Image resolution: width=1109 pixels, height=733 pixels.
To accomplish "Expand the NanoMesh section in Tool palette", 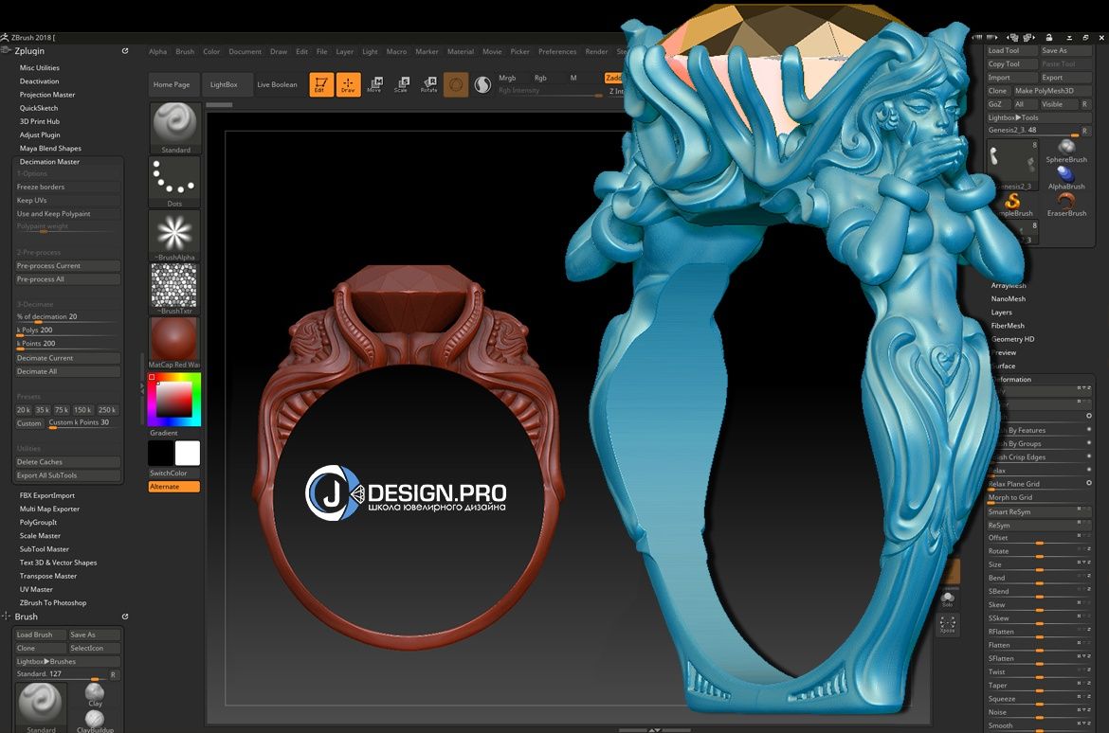I will (x=1008, y=299).
